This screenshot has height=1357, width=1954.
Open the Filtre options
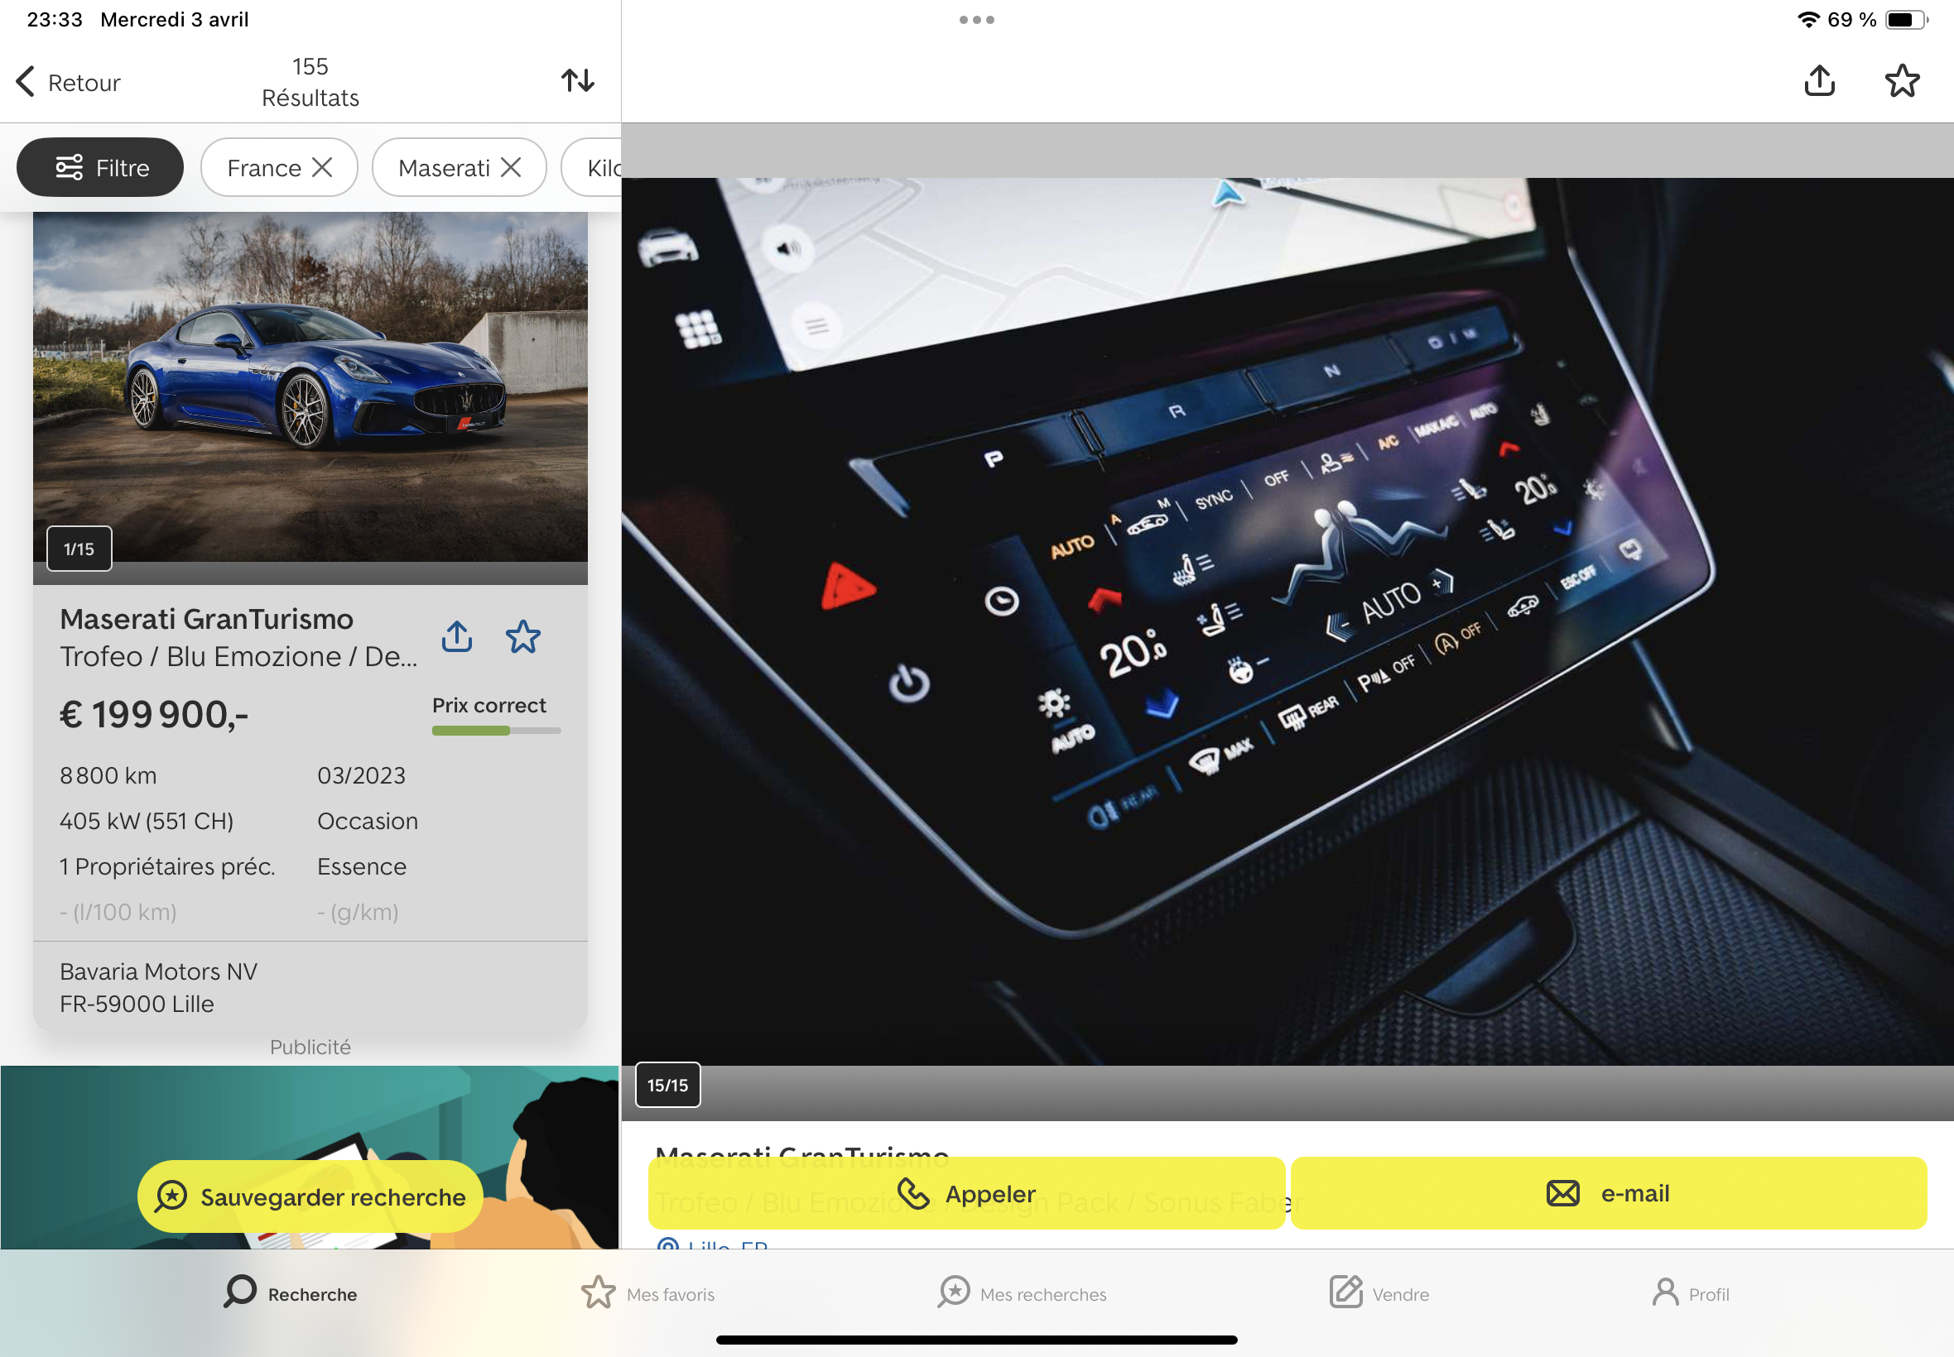(100, 167)
